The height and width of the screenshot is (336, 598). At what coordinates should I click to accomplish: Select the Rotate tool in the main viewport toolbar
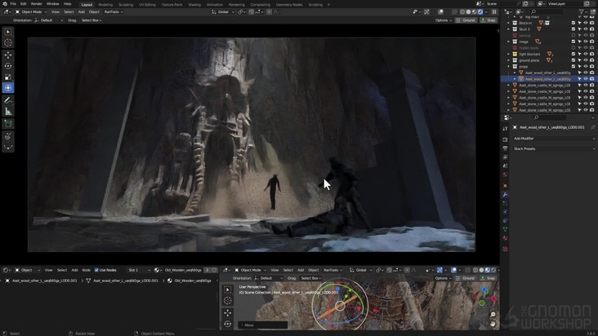8,66
